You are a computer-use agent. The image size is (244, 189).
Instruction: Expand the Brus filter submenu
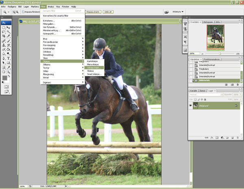pos(62,39)
